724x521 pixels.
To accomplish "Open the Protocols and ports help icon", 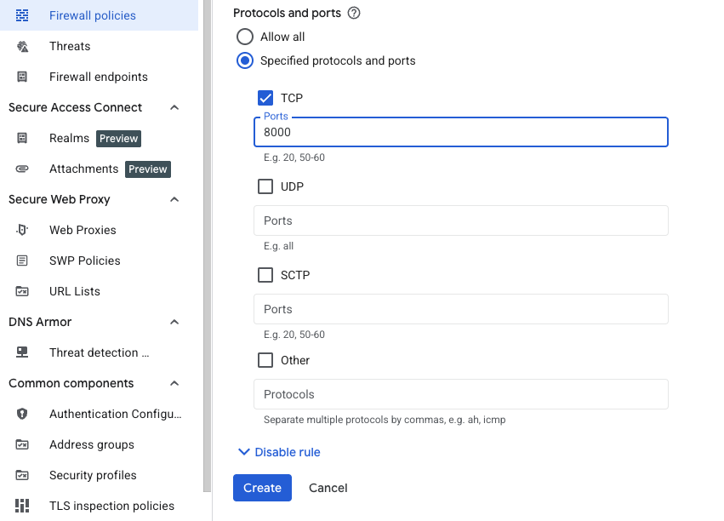I will click(353, 13).
